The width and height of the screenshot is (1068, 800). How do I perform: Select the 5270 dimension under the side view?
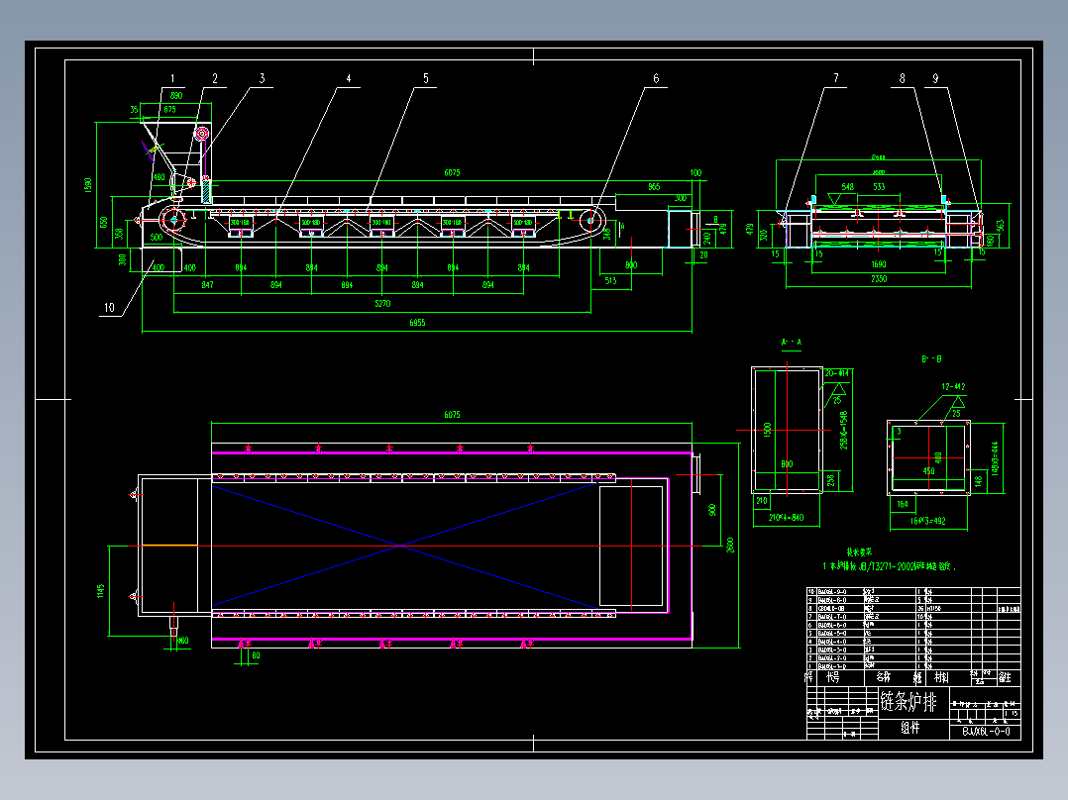[x=382, y=304]
